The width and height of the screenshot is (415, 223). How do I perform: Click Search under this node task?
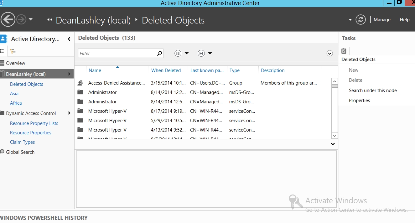point(372,90)
